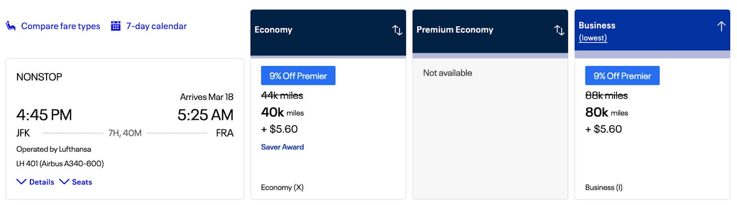The height and width of the screenshot is (205, 737).
Task: Click the Premium Economy sort arrows icon
Action: (559, 30)
